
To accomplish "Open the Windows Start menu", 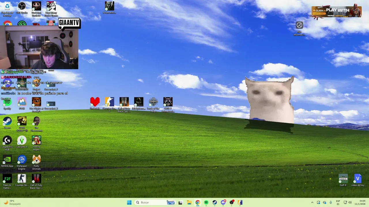I will point(129,202).
